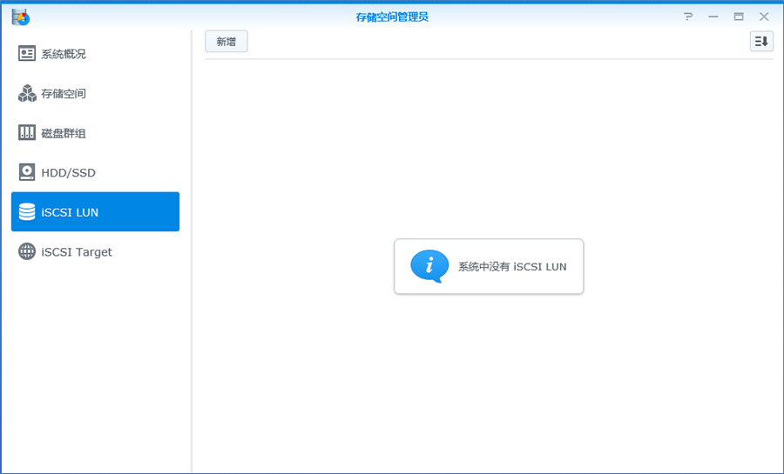Click the sort order icon at top right
784x474 pixels.
pos(761,42)
